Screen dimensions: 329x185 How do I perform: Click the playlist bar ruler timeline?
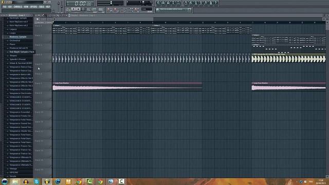[x=189, y=23]
